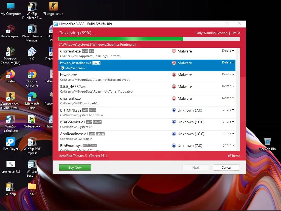
Task: Launch Notepad++ from the desktop
Action: (32, 121)
